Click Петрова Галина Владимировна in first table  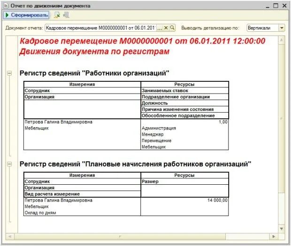click(59, 122)
